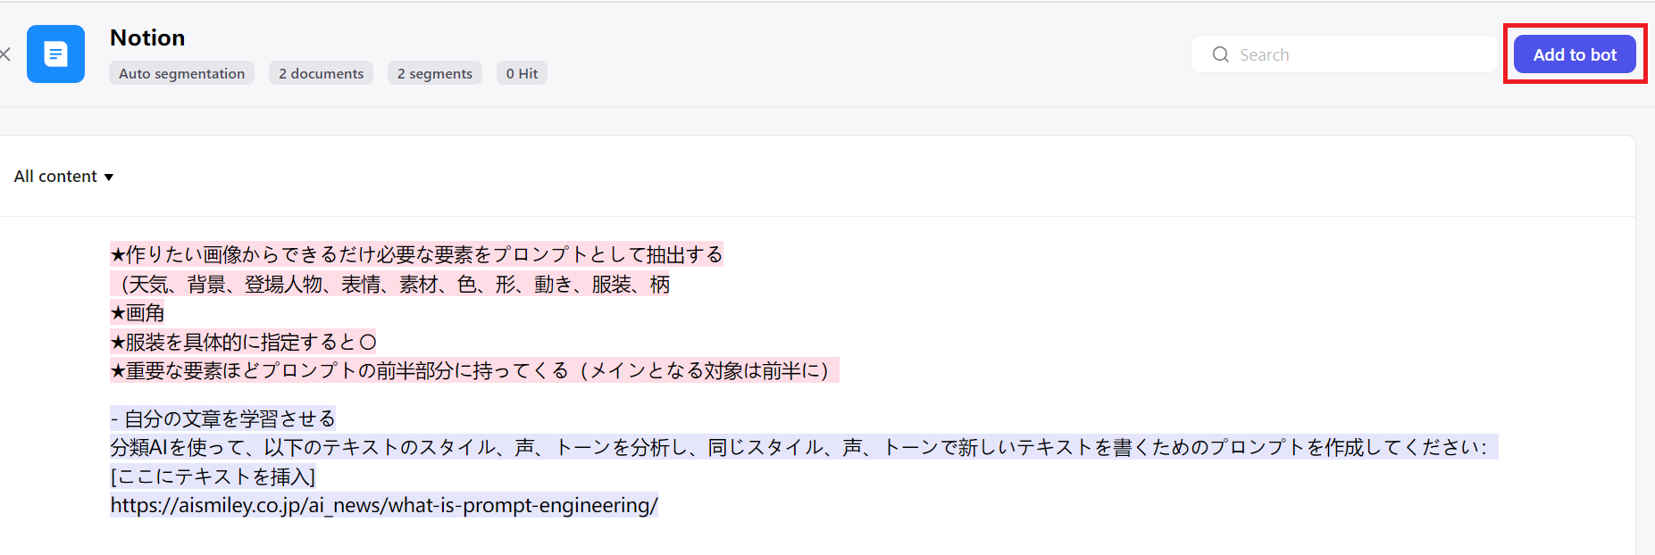Select the 自分の文章を学習させる line
This screenshot has width=1655, height=555.
click(222, 418)
